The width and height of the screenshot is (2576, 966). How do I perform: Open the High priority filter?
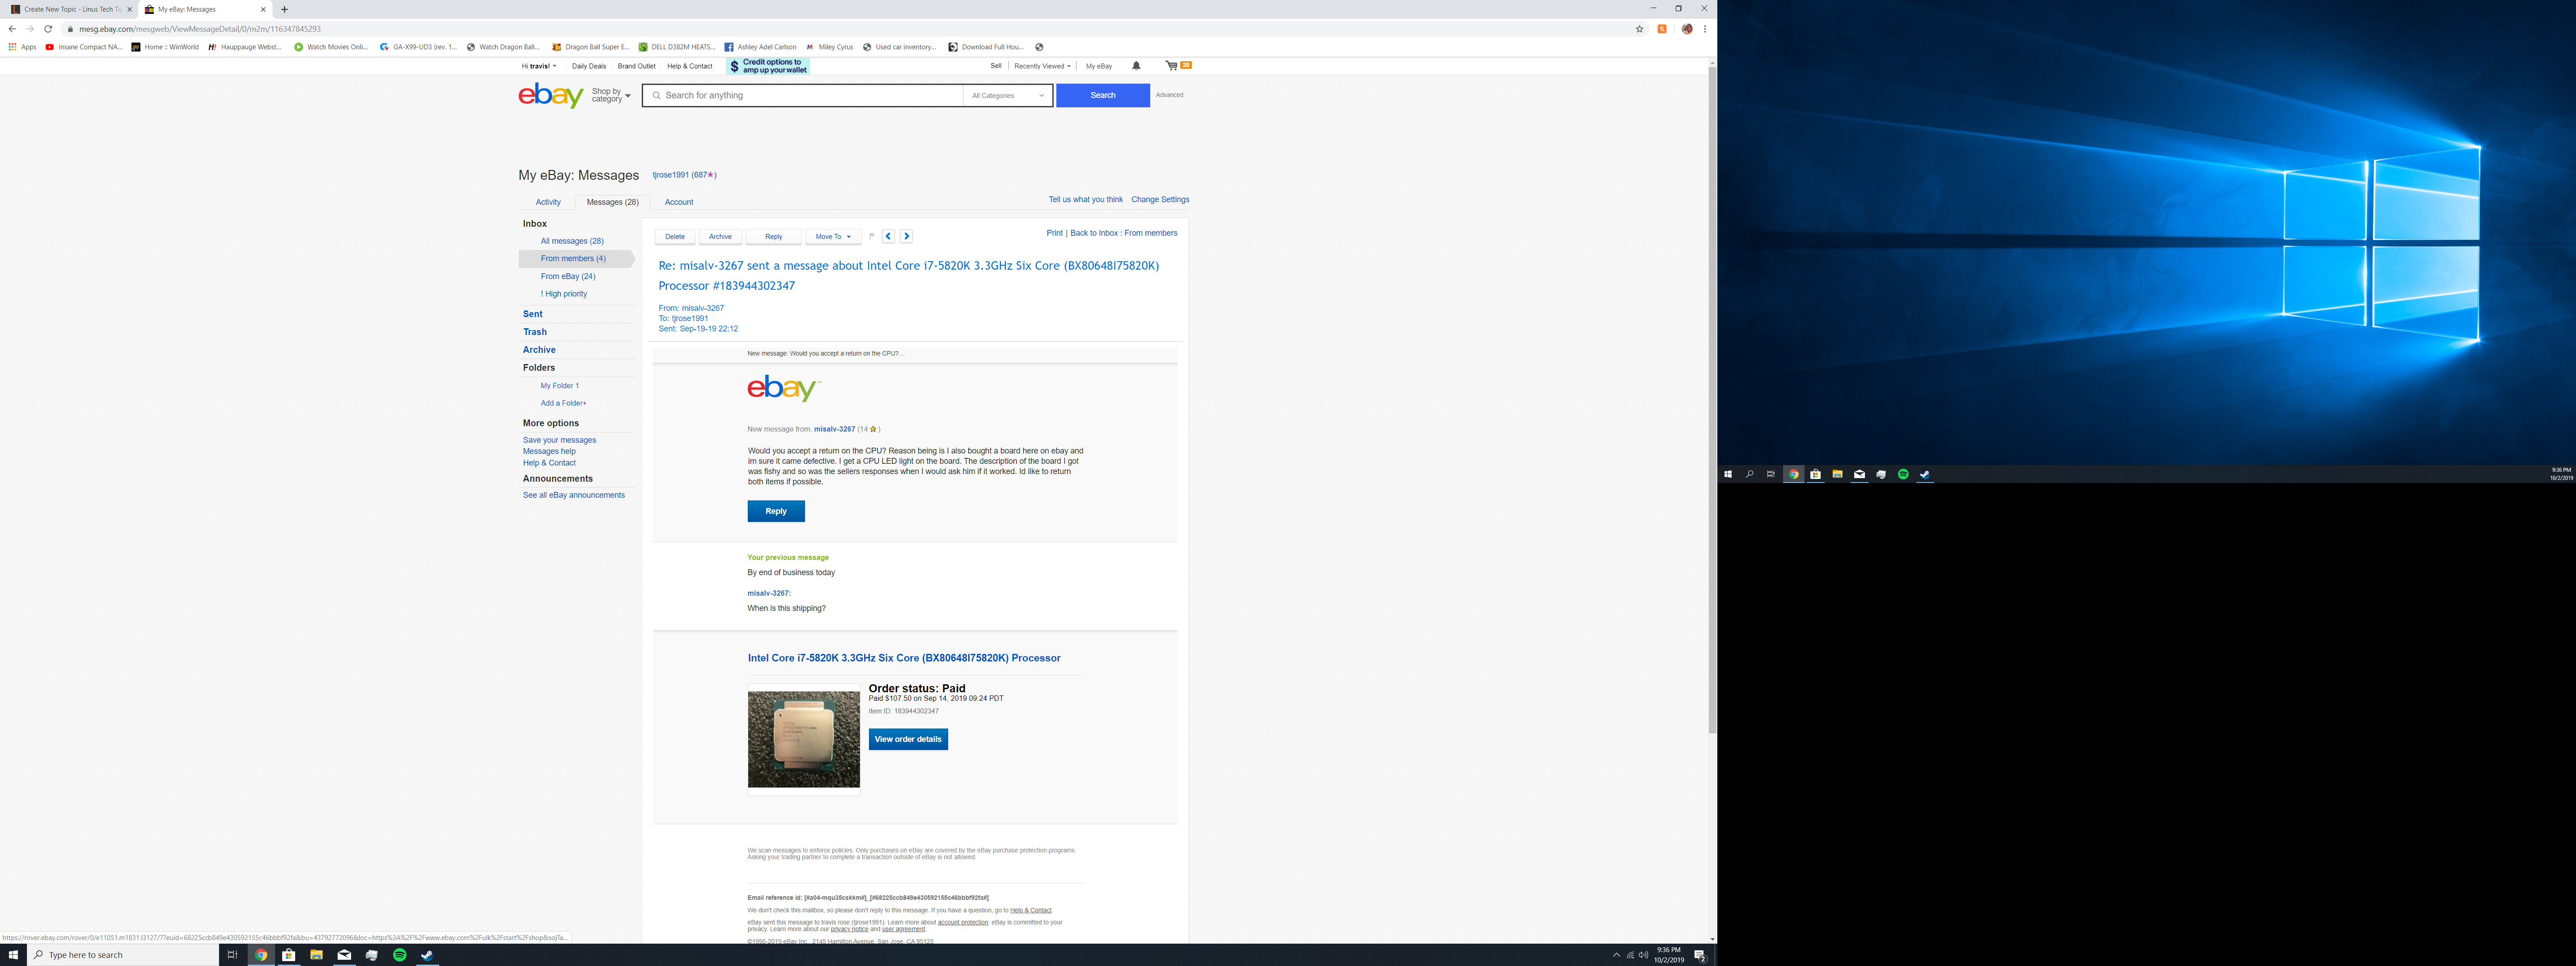pyautogui.click(x=564, y=294)
